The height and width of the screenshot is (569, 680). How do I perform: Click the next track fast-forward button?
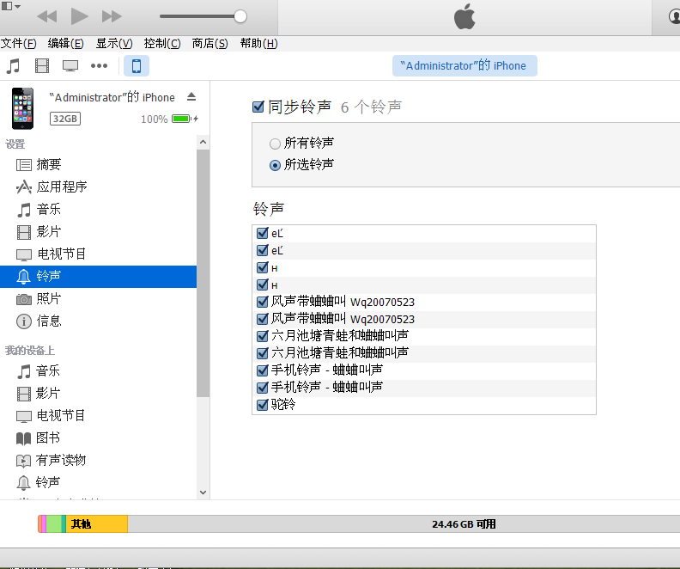(112, 16)
